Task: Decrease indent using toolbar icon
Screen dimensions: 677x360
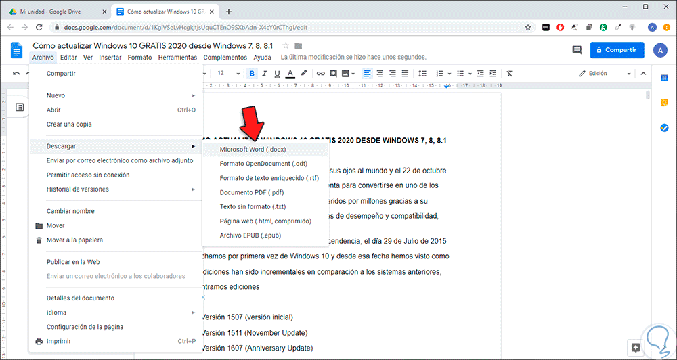Action: (x=481, y=73)
